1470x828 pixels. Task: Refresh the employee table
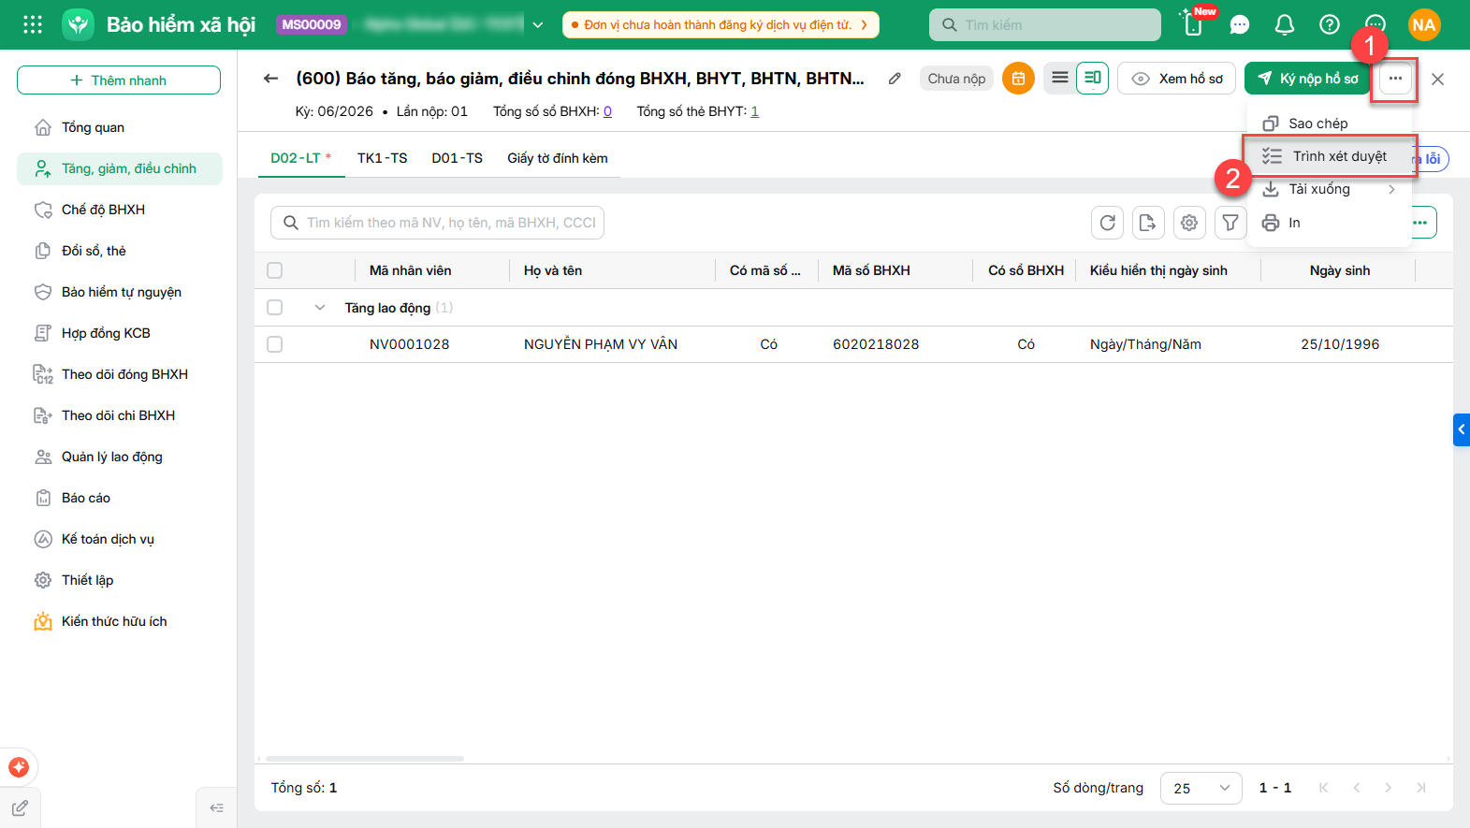(1108, 223)
